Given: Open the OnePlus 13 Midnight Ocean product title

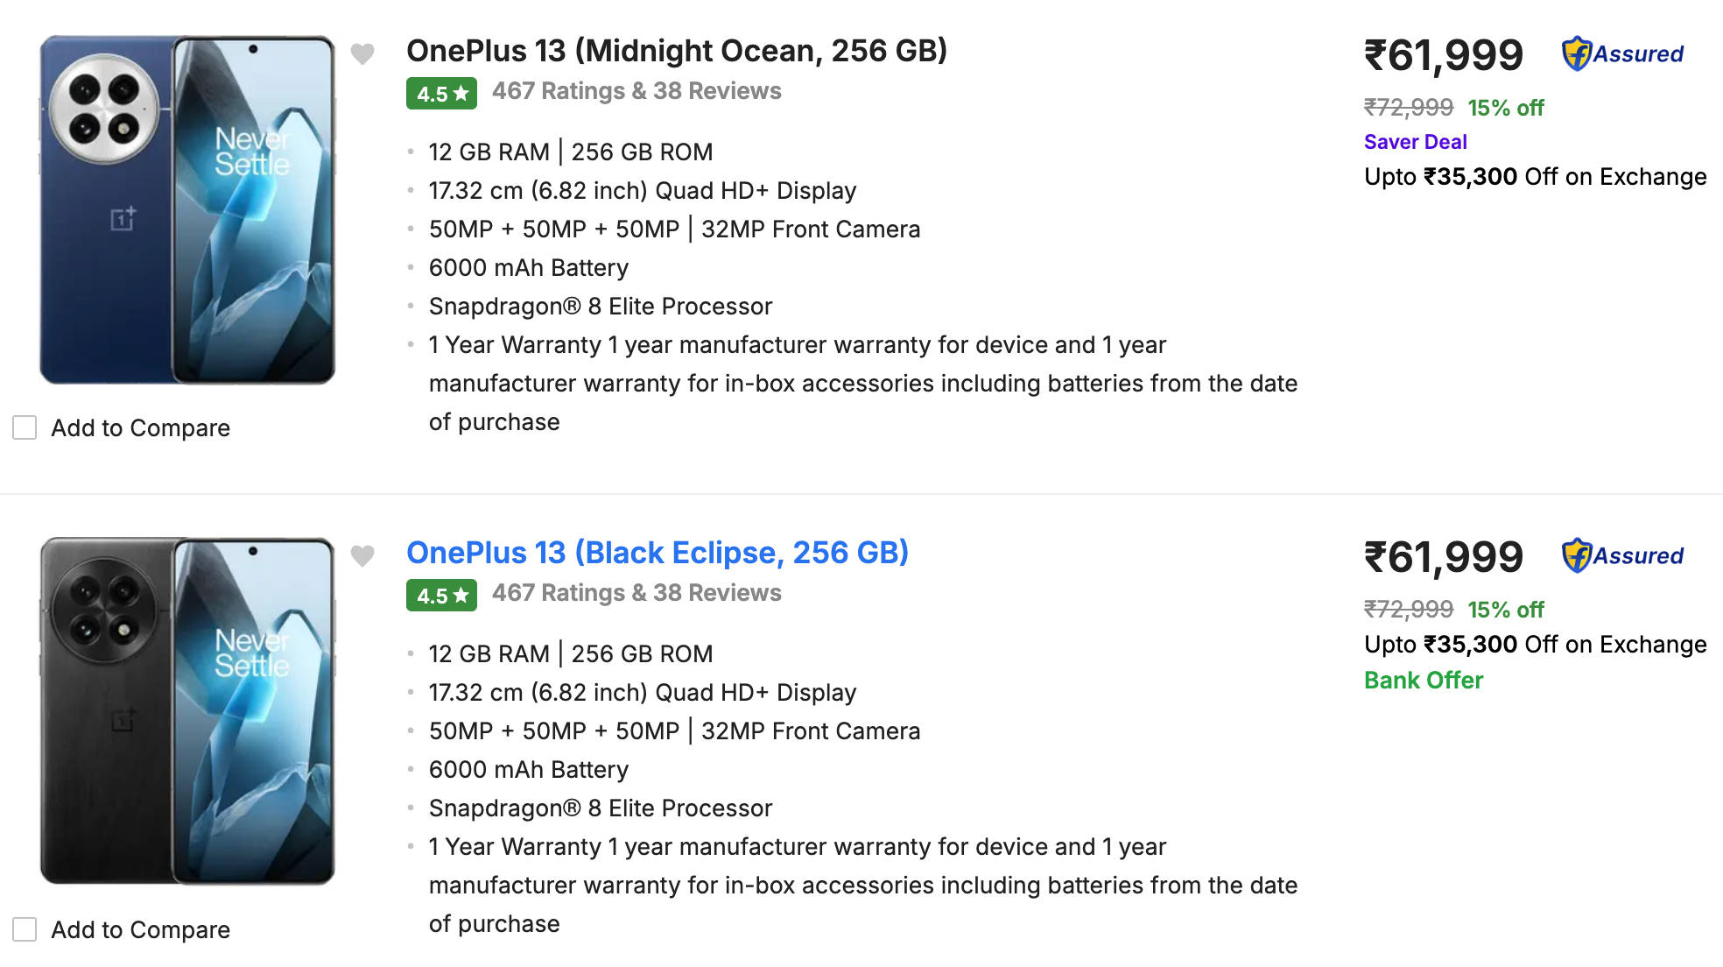Looking at the screenshot, I should [x=676, y=51].
